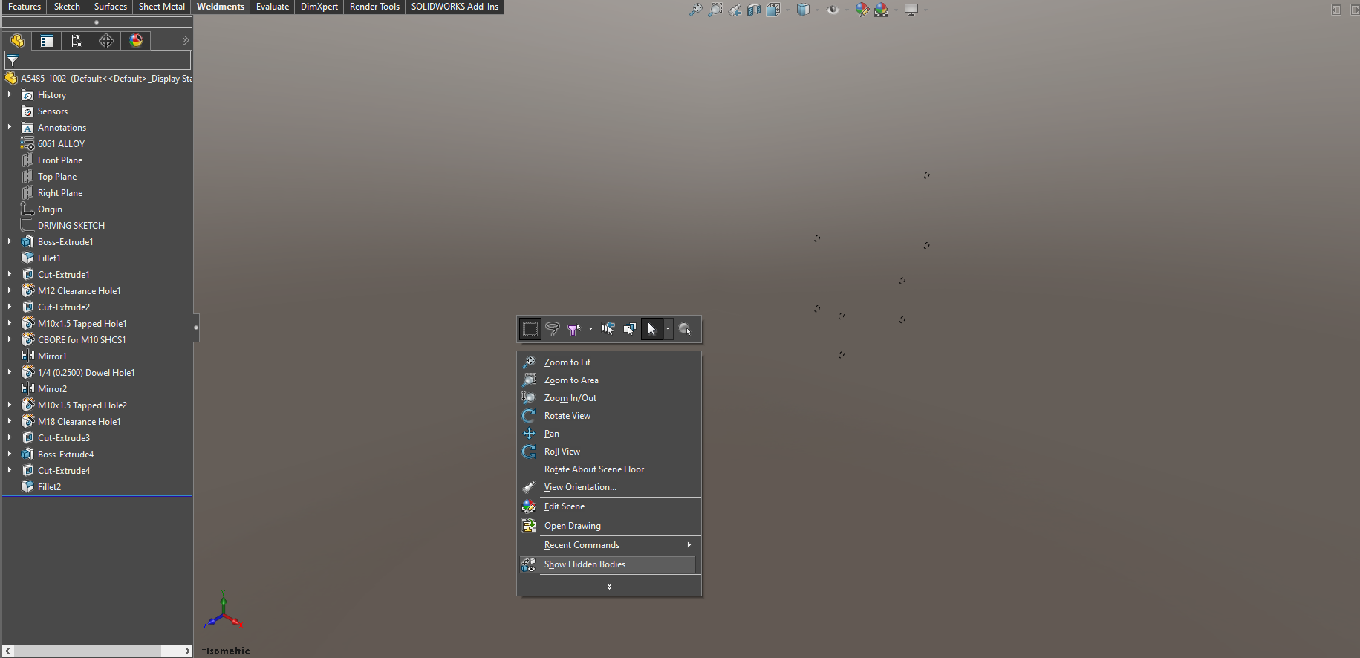Click the Magnified Selection icon
Image resolution: width=1360 pixels, height=658 pixels.
pyautogui.click(x=685, y=329)
